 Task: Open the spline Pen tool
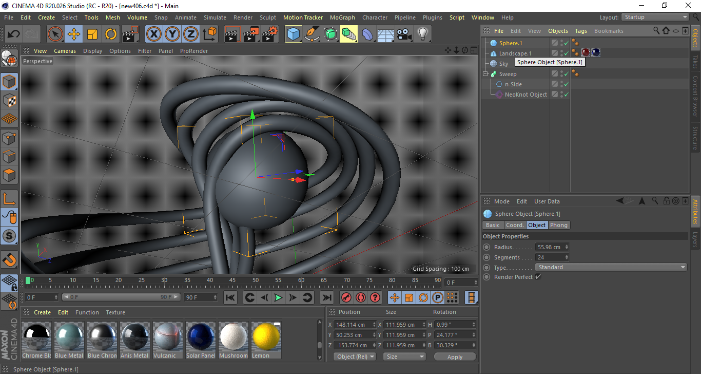click(312, 34)
